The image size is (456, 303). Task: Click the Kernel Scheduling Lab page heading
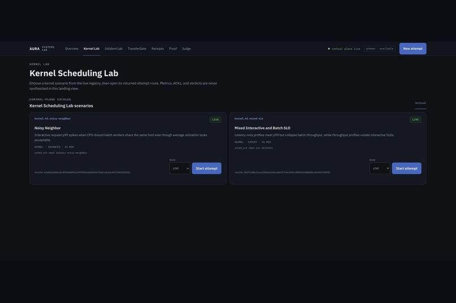click(74, 73)
